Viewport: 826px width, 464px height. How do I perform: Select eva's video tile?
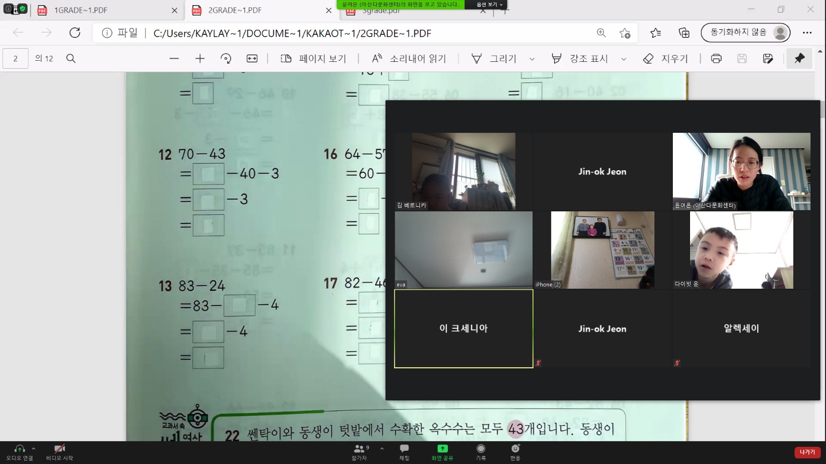(x=463, y=250)
